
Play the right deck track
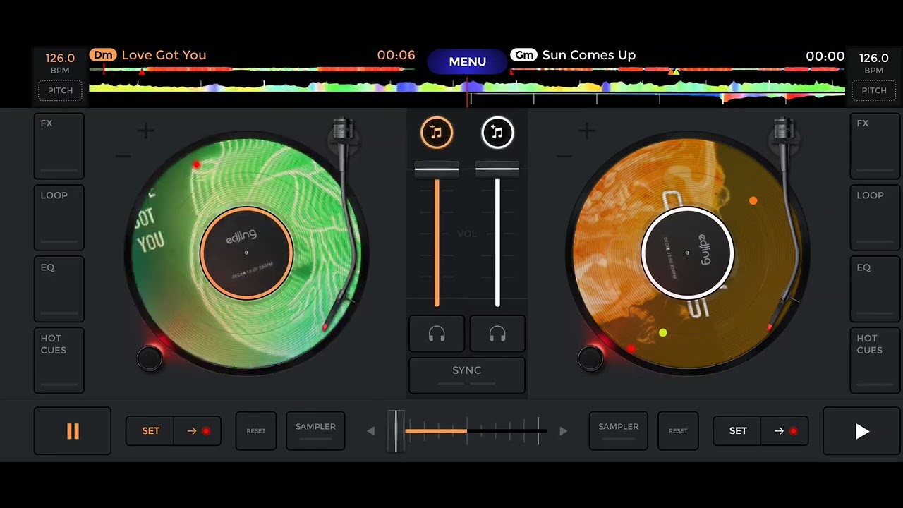tap(862, 431)
